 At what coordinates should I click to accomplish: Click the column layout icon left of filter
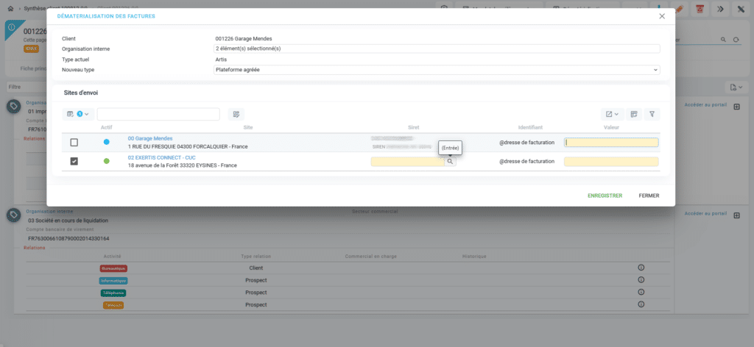(x=634, y=114)
